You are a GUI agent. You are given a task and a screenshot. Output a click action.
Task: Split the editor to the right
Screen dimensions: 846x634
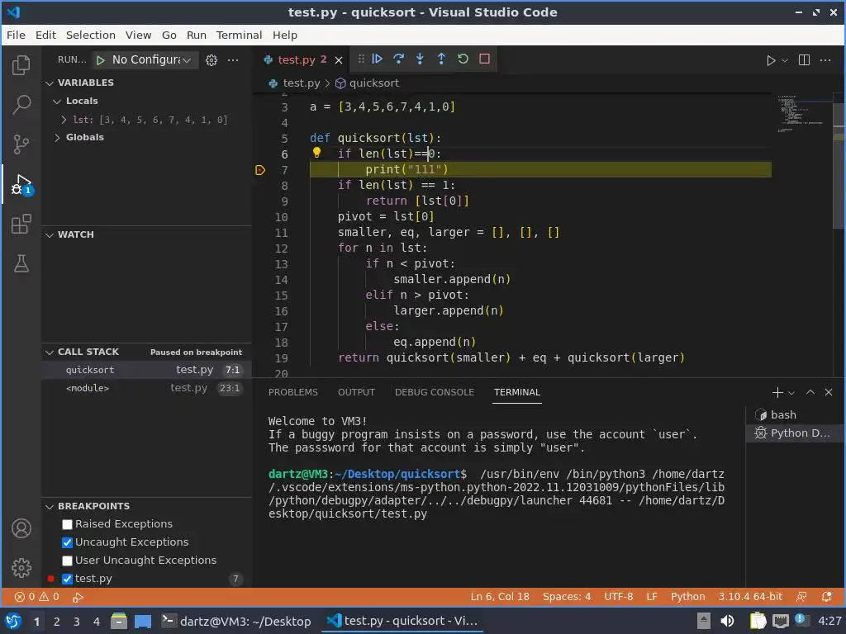(x=804, y=60)
